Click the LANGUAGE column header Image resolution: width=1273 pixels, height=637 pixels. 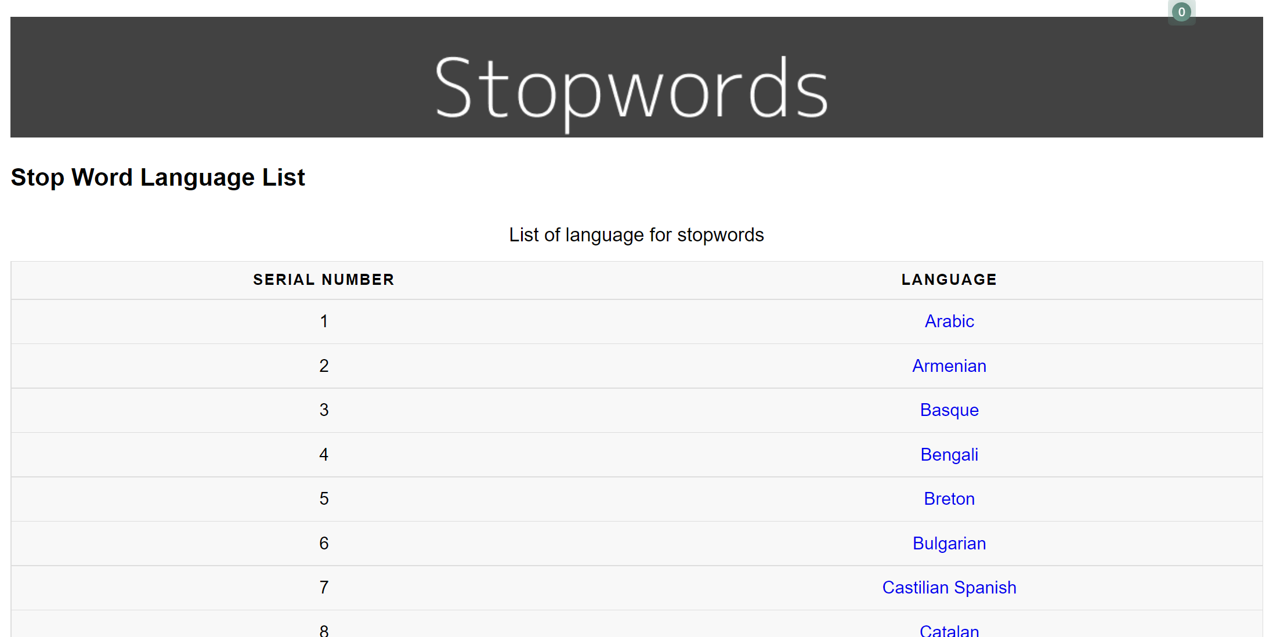pos(949,280)
